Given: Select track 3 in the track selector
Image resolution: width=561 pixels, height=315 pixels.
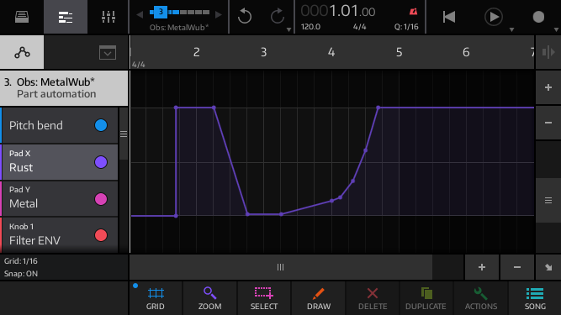Looking at the screenshot, I should point(161,12).
